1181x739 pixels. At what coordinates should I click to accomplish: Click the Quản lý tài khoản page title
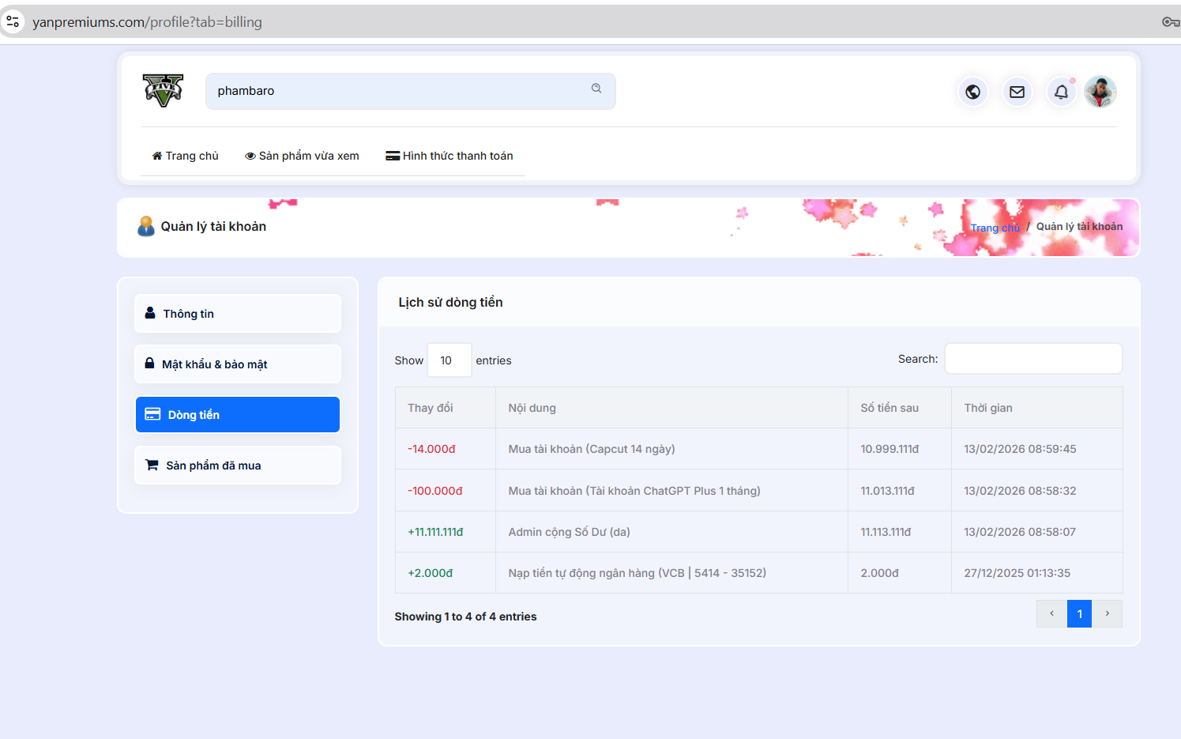coord(213,227)
